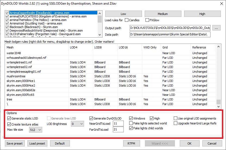Select the mushroomtree mesh rule
This screenshot has height=150, width=226.
click(x=111, y=76)
